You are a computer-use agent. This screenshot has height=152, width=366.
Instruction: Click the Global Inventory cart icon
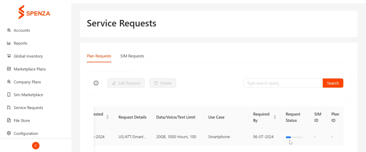9,56
